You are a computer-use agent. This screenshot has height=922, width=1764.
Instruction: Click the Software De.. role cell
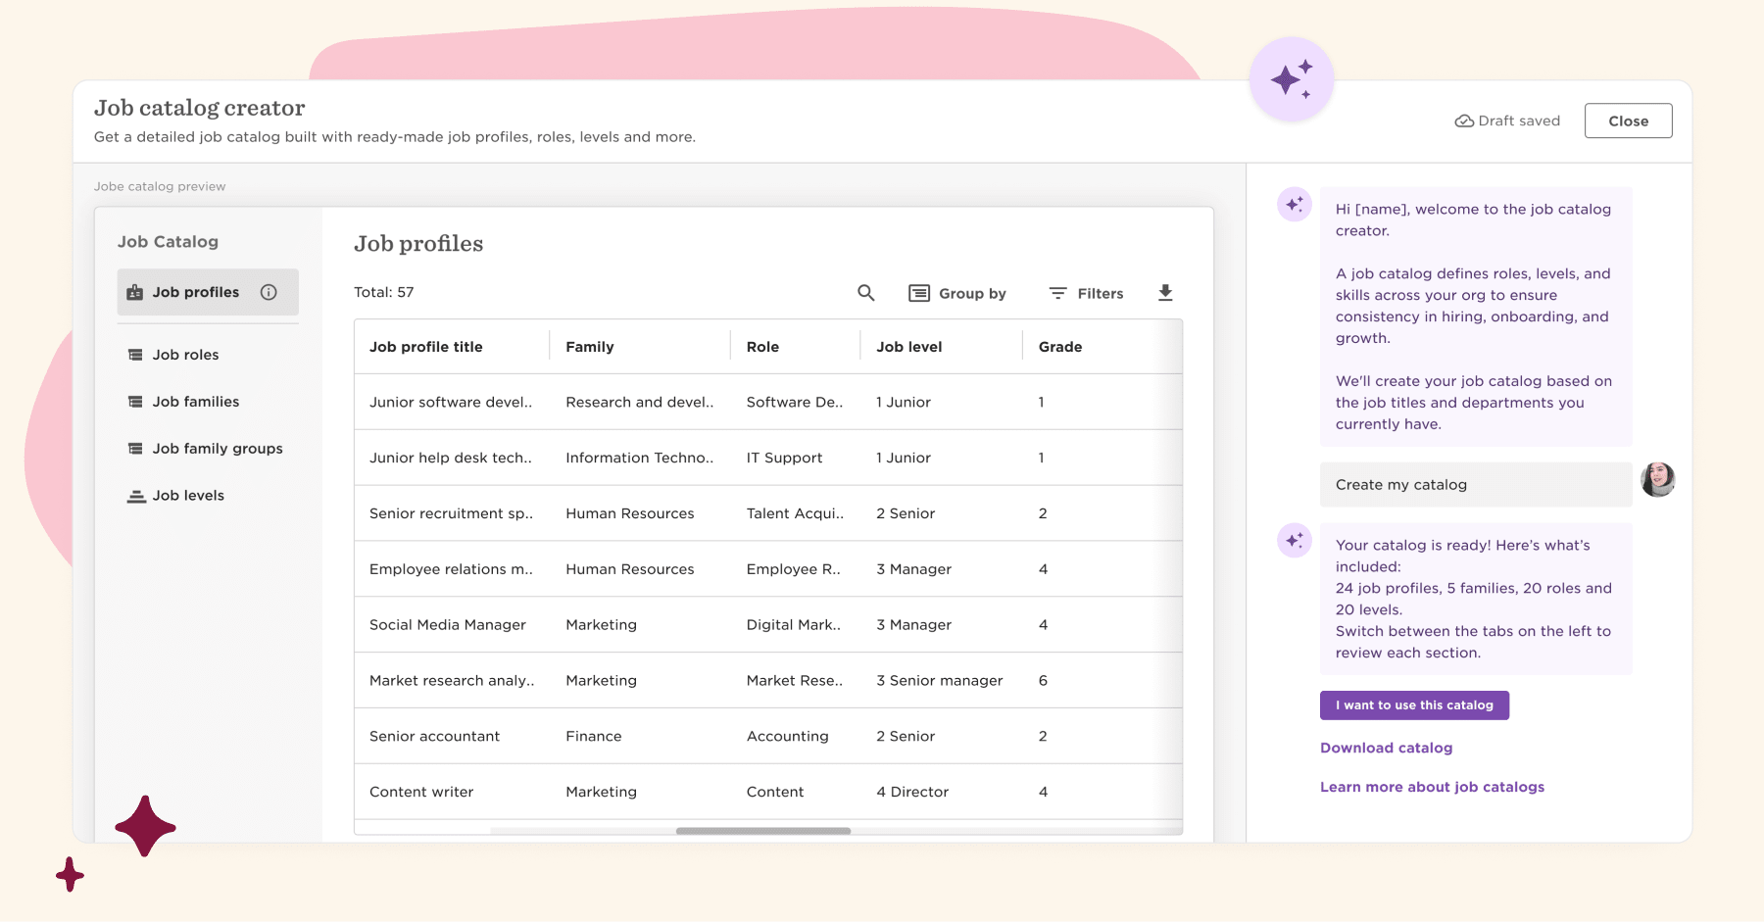pos(795,403)
